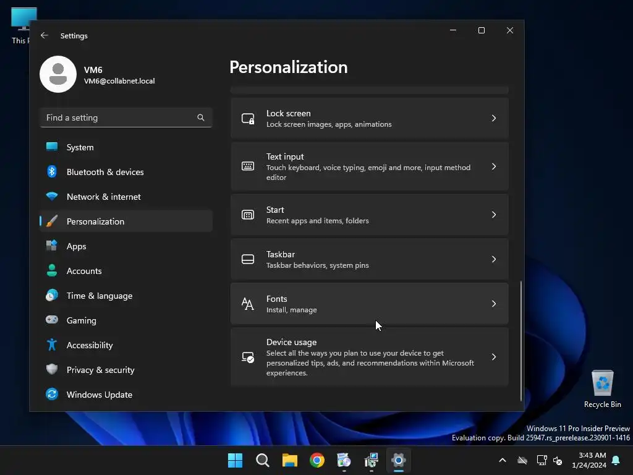Click the Fonts AA icon
633x475 pixels.
click(x=248, y=304)
